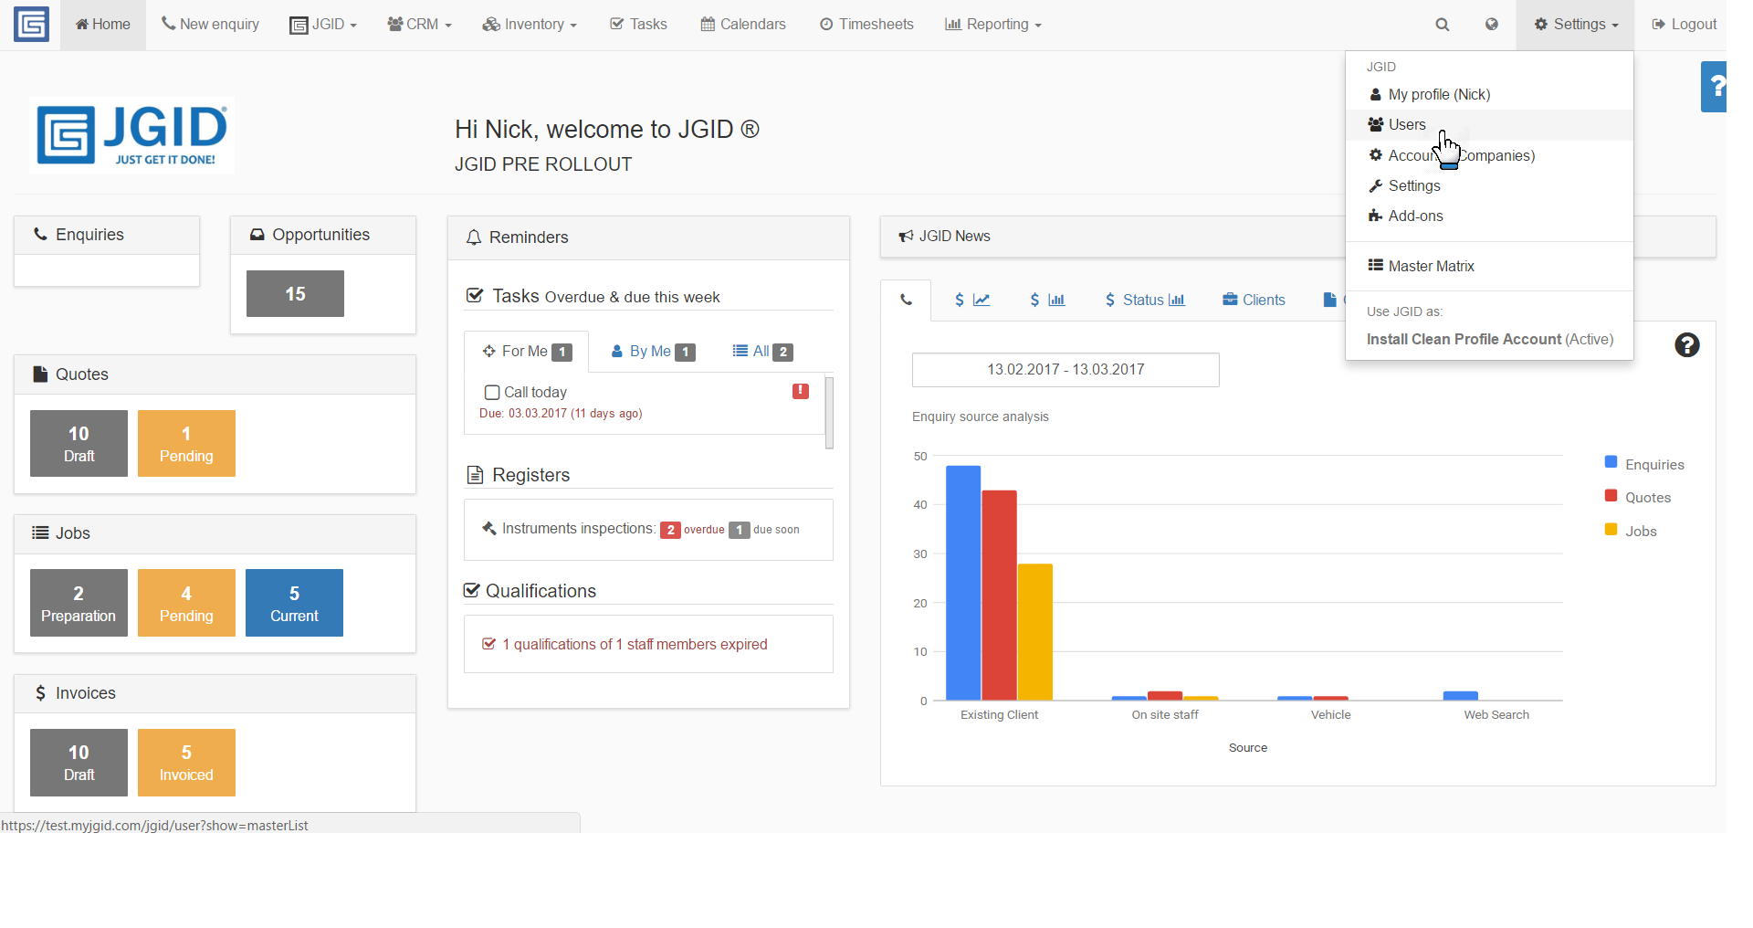Open the dollar bar chart tab
1753x928 pixels.
1047,300
